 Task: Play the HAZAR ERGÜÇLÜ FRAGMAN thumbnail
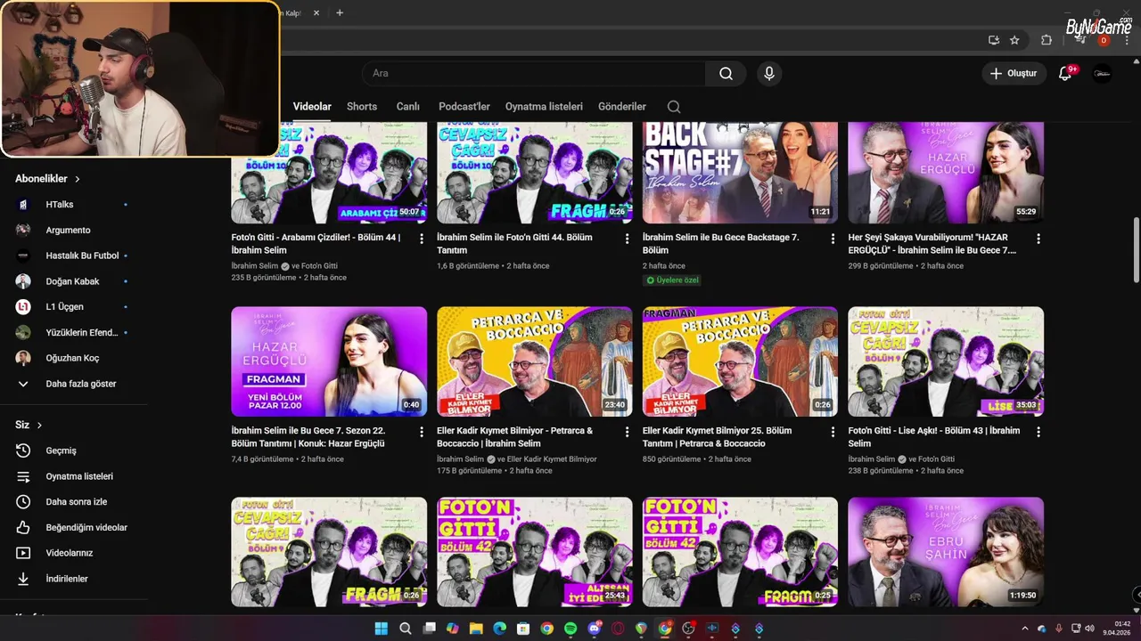click(x=329, y=361)
